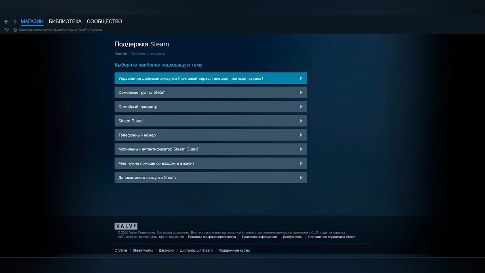This screenshot has width=485, height=273.
Task: Open Подарочные карты footer link
Action: [x=234, y=250]
